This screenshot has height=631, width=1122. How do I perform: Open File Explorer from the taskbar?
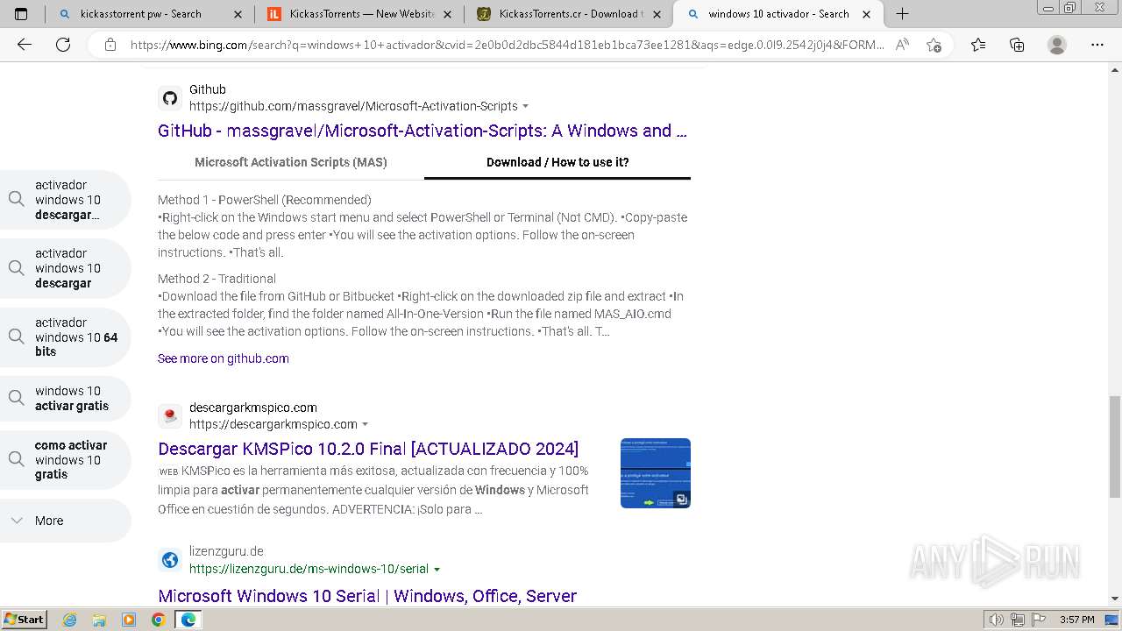tap(99, 620)
